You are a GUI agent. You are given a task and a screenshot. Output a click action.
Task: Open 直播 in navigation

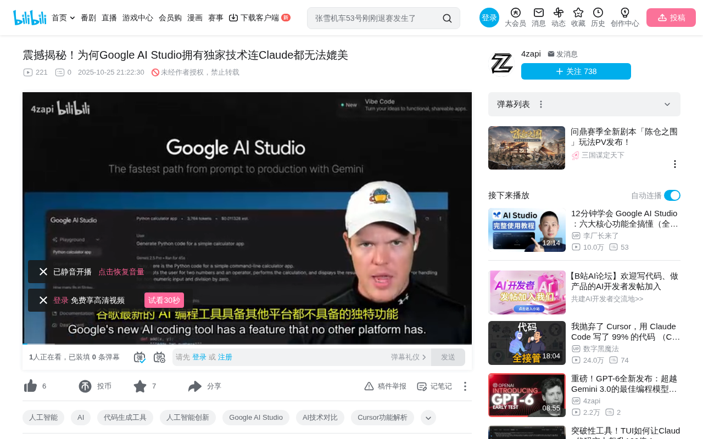tap(109, 18)
